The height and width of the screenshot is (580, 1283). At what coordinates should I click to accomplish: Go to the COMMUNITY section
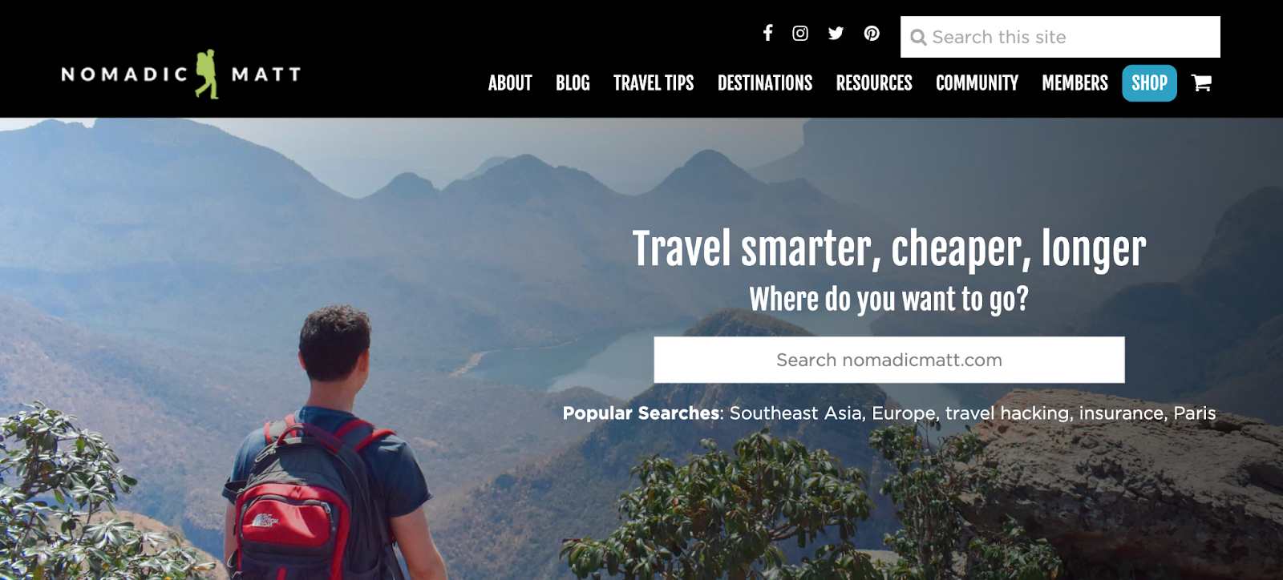click(977, 83)
